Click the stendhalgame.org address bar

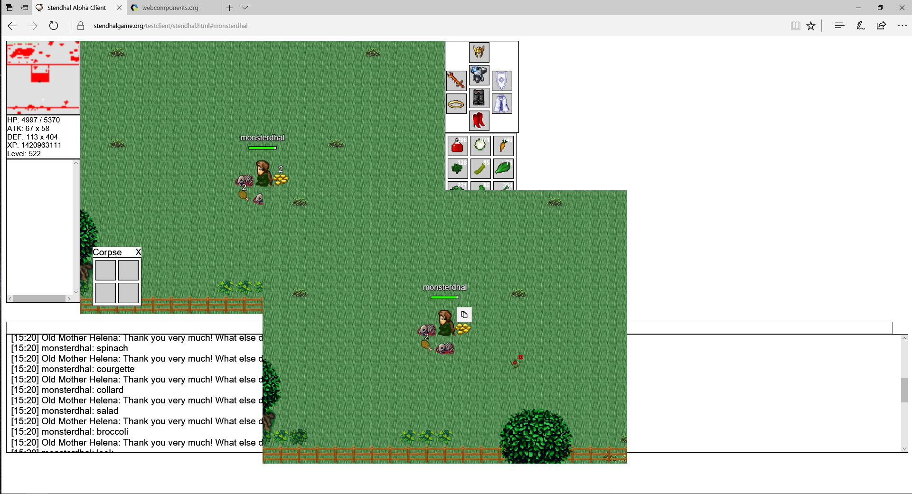[170, 26]
